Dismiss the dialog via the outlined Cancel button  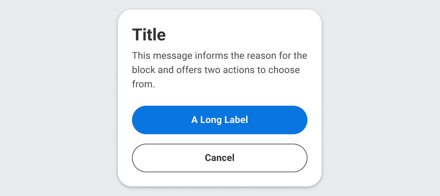pos(219,158)
